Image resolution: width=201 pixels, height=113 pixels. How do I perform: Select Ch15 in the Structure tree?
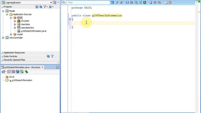12,77
